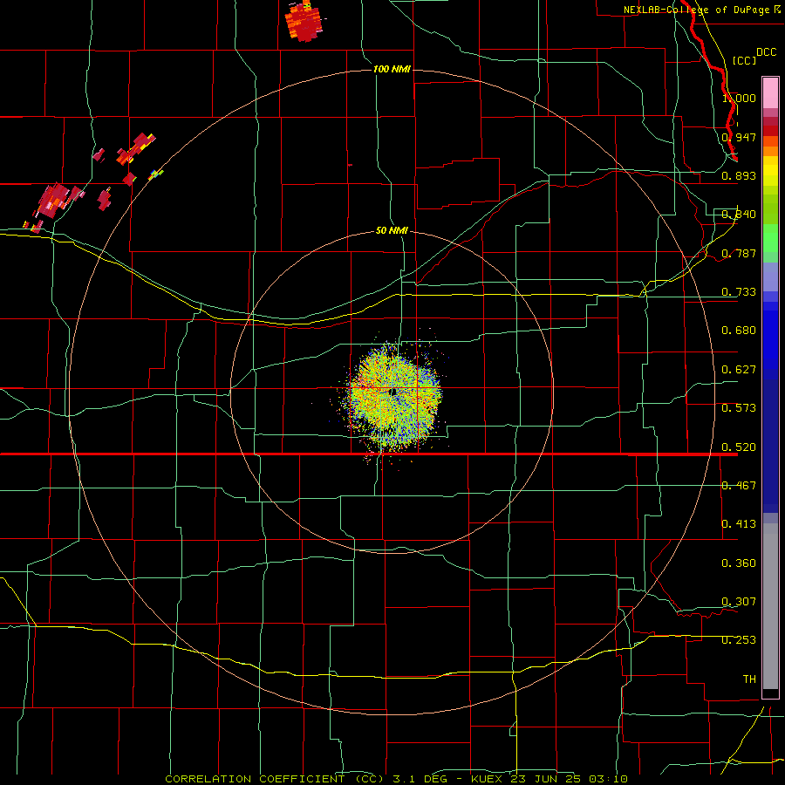Click the largest red echo cluster at far left

(x=54, y=201)
